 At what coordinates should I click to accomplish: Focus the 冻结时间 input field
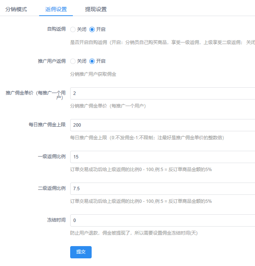[163, 220]
